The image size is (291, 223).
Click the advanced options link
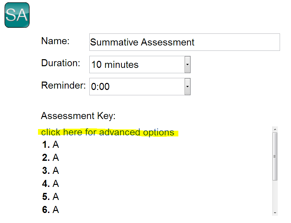(x=107, y=132)
